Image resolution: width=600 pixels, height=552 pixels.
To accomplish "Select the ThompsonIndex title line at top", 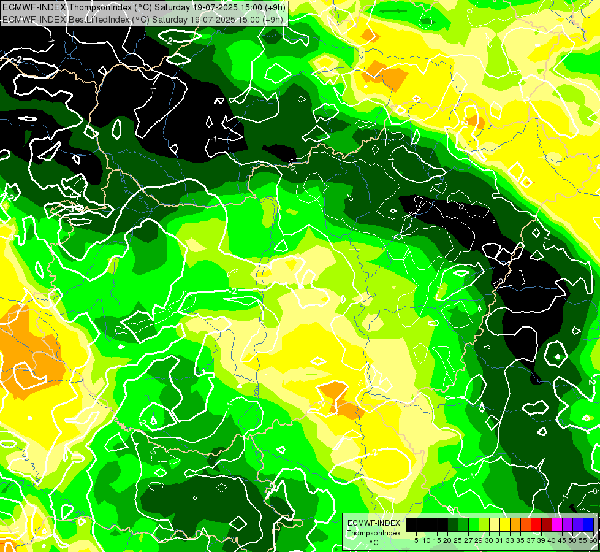I will click(143, 7).
